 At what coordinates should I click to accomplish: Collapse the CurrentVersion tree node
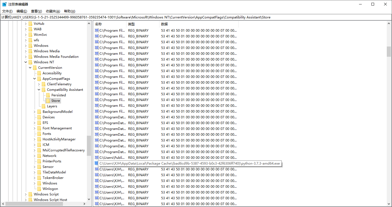tap(30, 68)
